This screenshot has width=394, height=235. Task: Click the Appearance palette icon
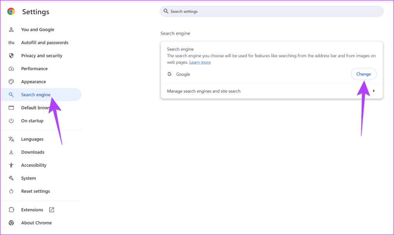coord(11,82)
